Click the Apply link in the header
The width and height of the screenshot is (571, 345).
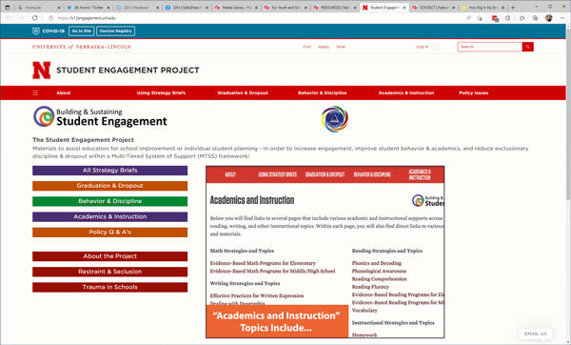click(324, 47)
